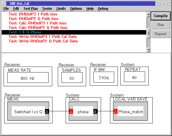Click black A output port on phase block
172x136 pixels.
click(95, 111)
